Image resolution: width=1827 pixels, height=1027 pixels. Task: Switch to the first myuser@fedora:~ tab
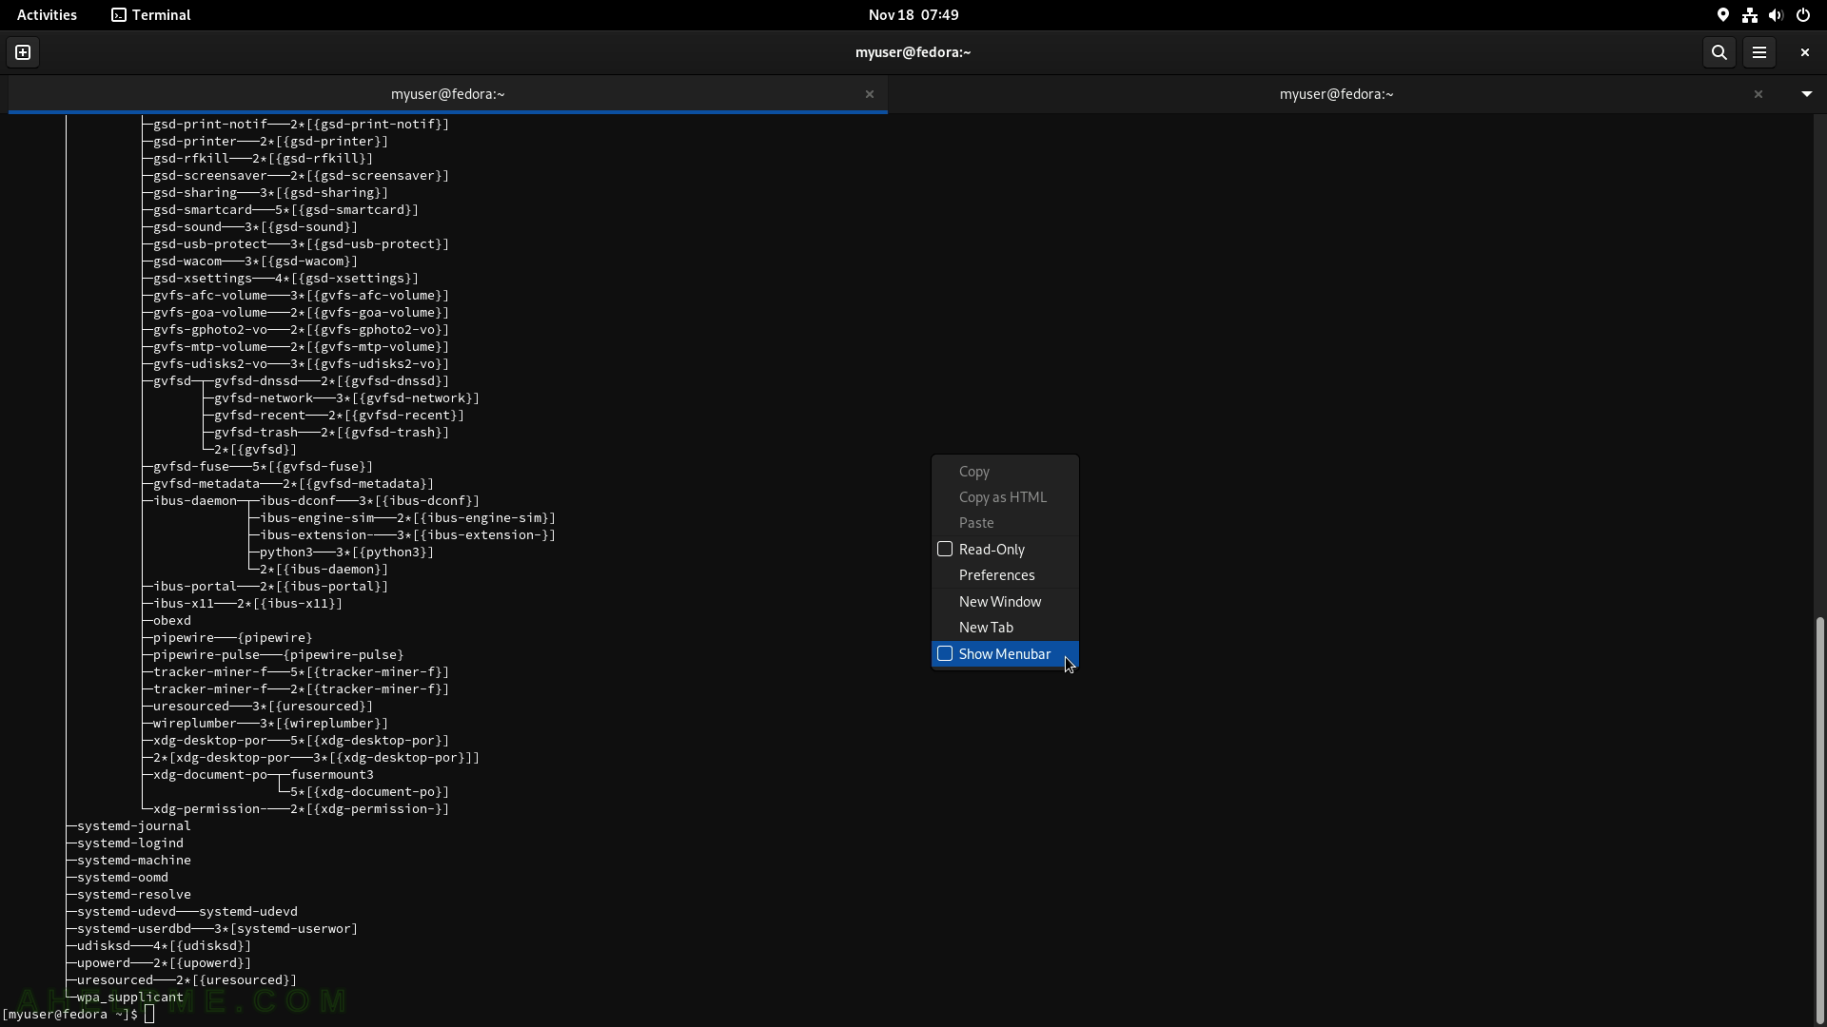tap(447, 94)
